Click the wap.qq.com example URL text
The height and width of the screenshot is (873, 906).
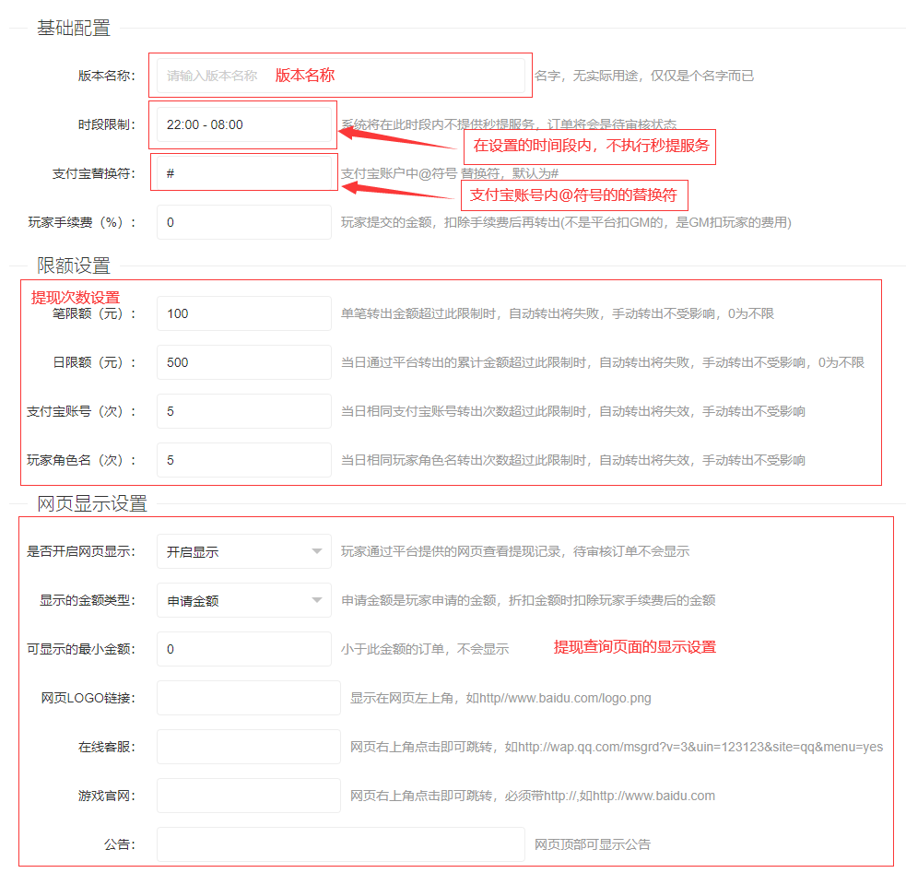[616, 747]
